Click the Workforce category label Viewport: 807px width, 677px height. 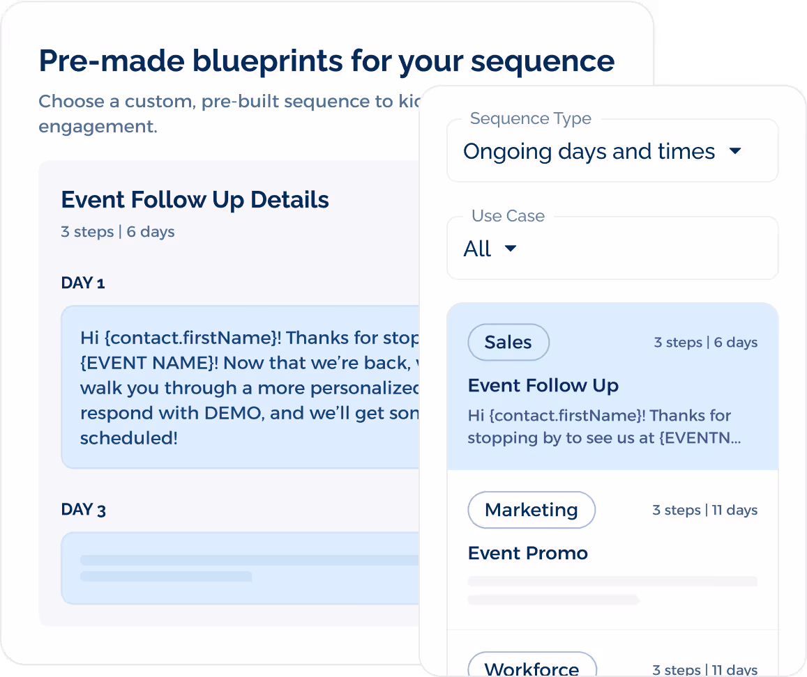532,667
